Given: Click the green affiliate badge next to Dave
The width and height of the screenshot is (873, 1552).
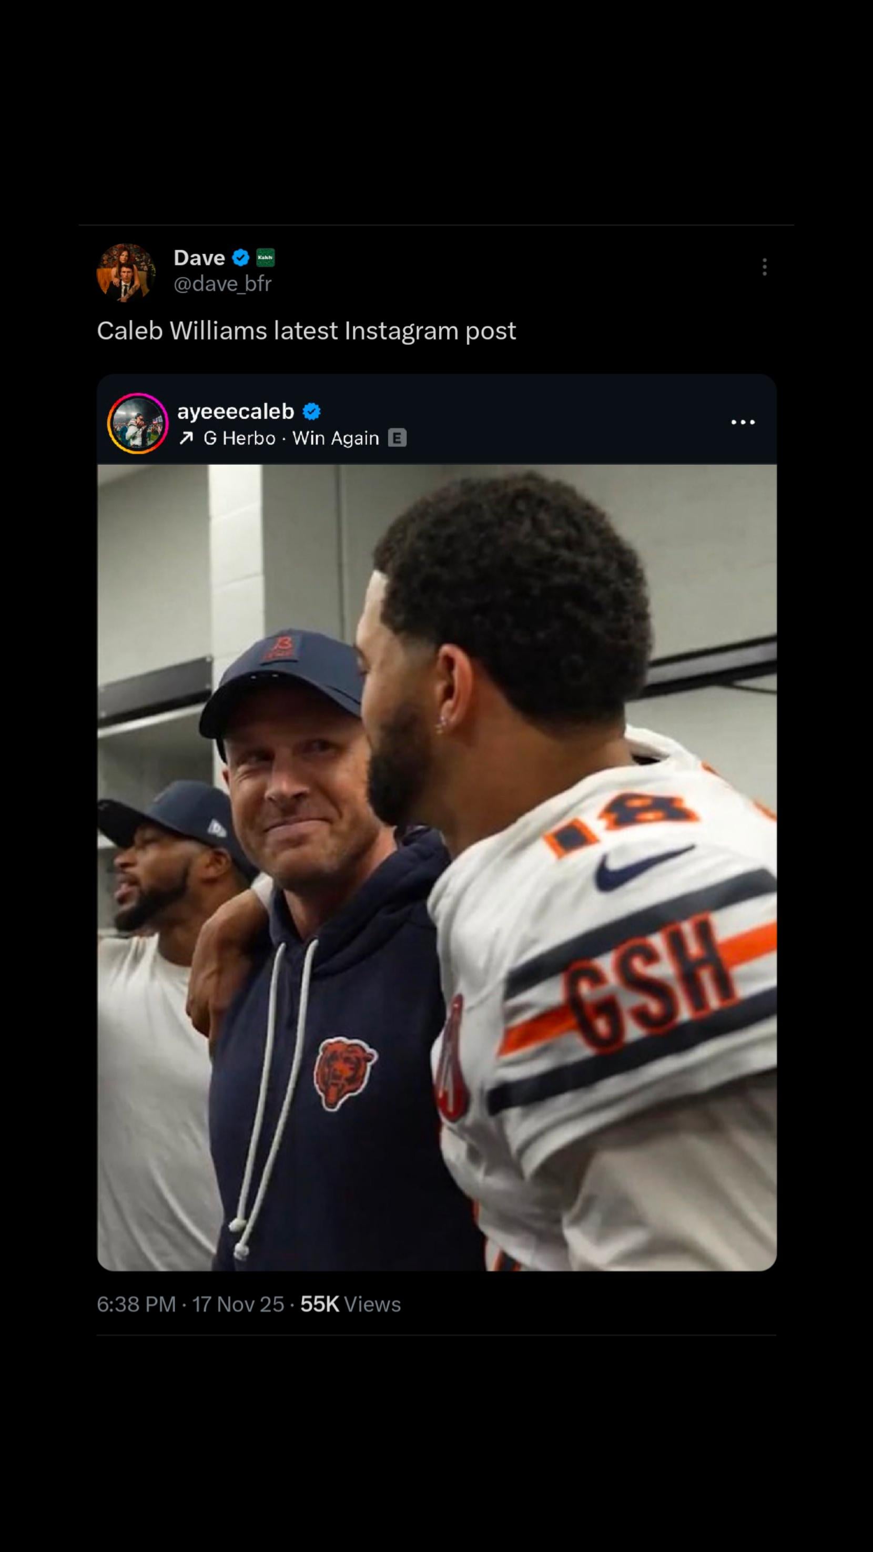Looking at the screenshot, I should (x=265, y=258).
